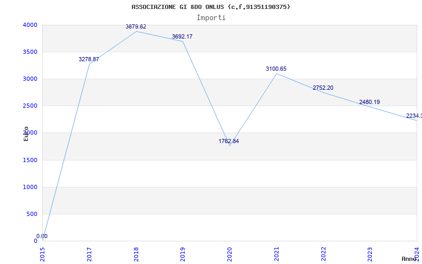
Task: Click the 1500 y-axis tick label
Action: 30,161
